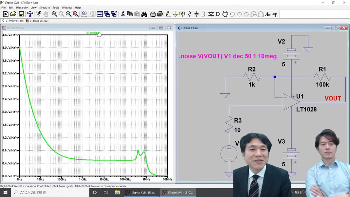Click the .noise directive text in schematic
This screenshot has height=197, width=350.
pyautogui.click(x=227, y=56)
